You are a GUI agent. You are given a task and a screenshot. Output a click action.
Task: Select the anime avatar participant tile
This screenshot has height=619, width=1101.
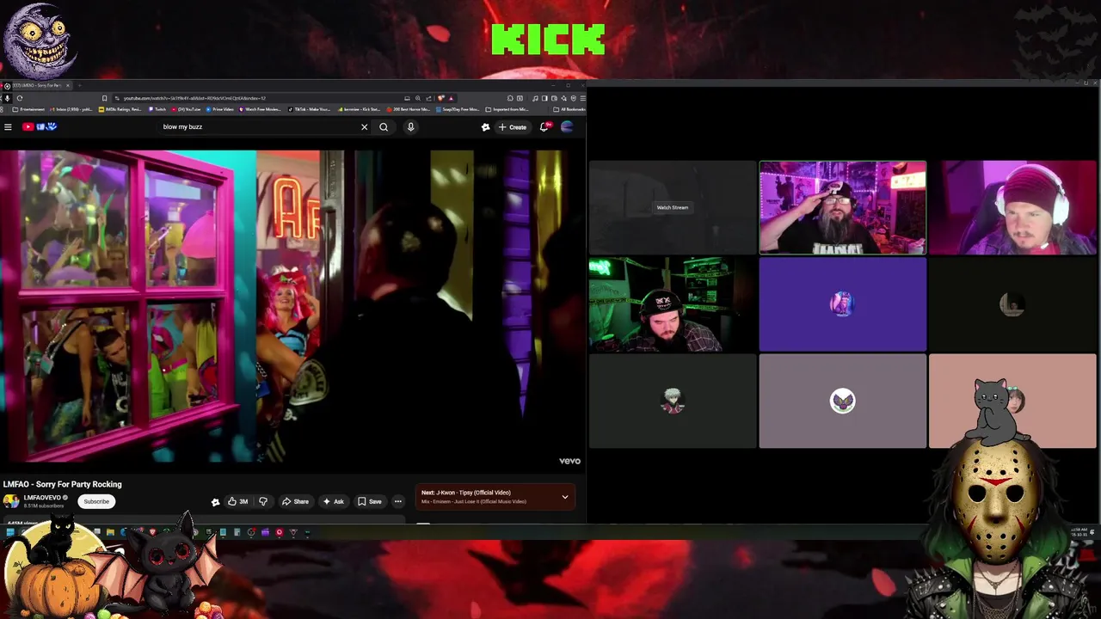pos(673,401)
